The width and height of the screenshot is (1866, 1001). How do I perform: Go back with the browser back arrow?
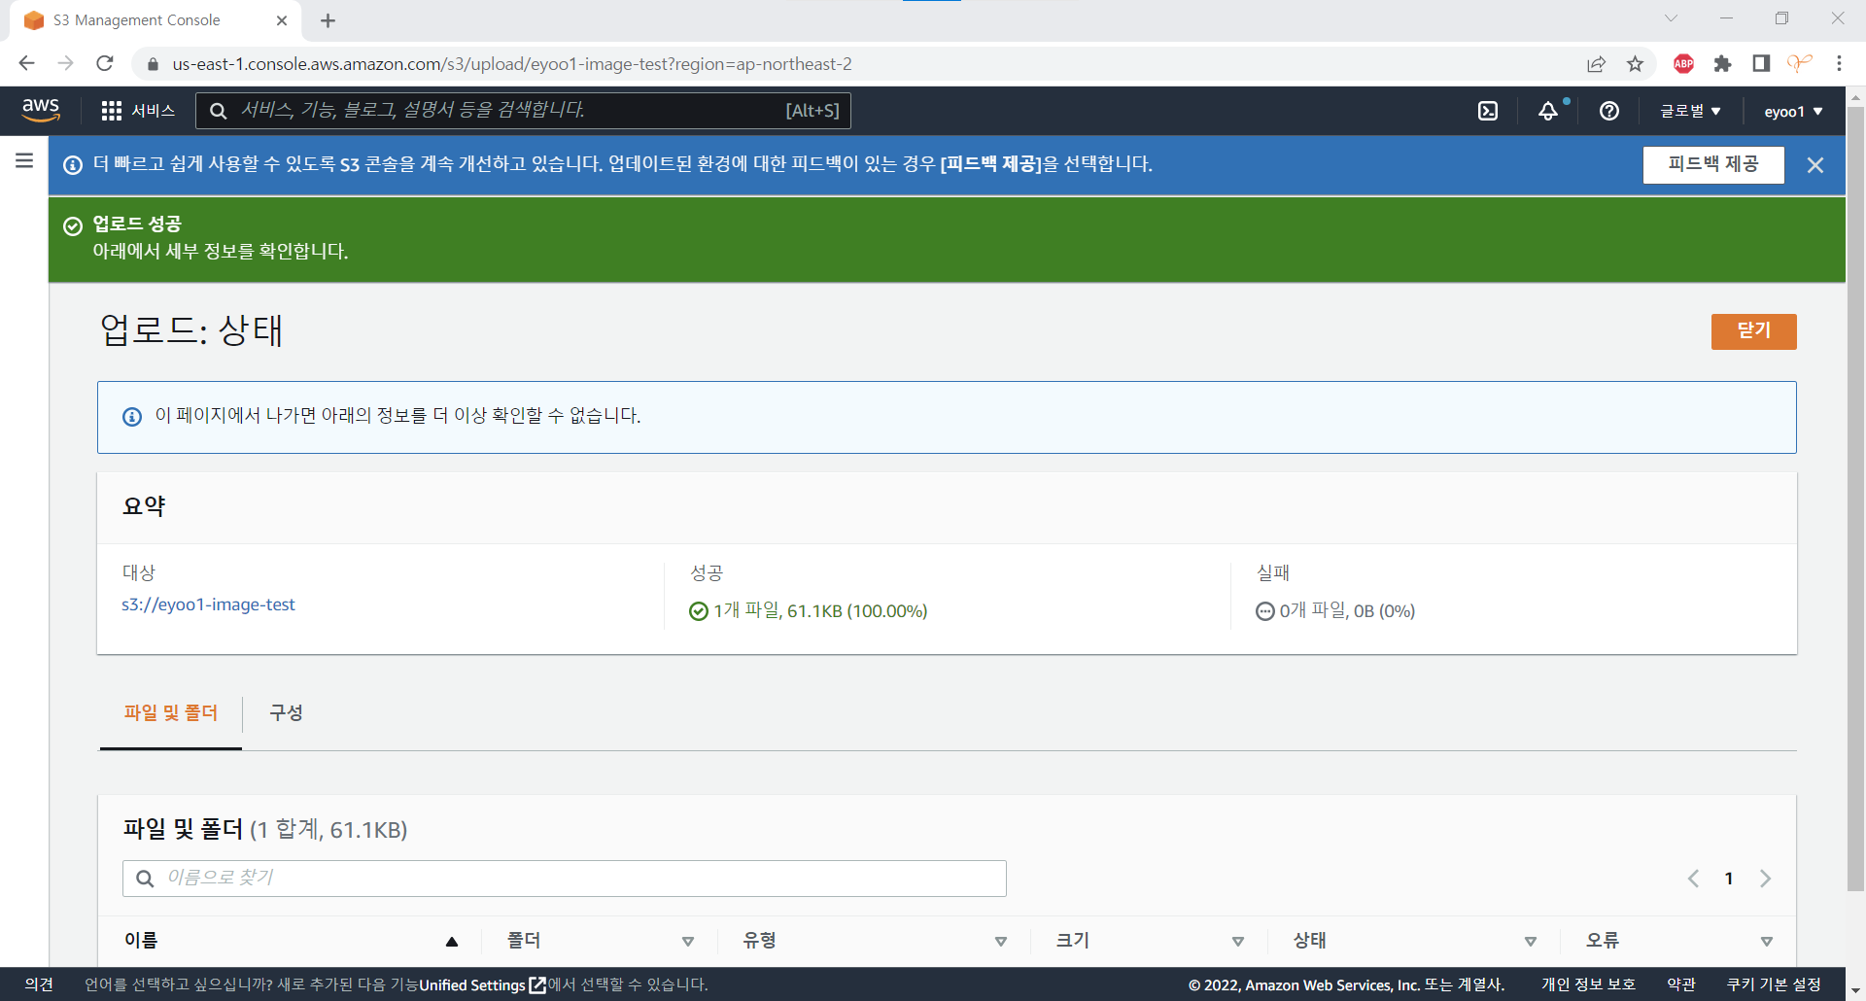point(26,63)
